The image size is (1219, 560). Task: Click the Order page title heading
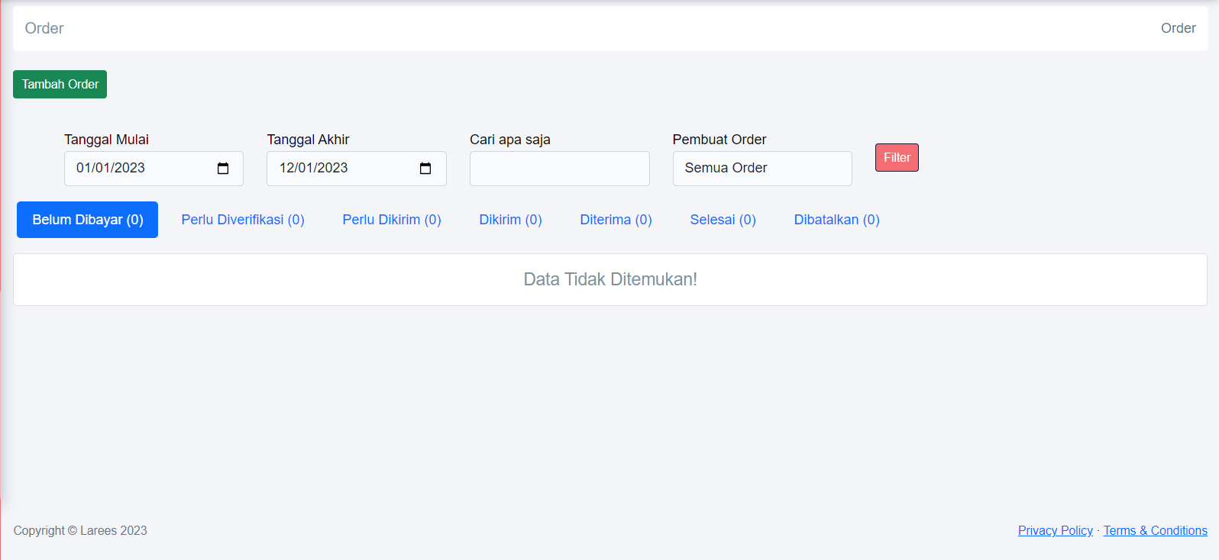tap(44, 28)
